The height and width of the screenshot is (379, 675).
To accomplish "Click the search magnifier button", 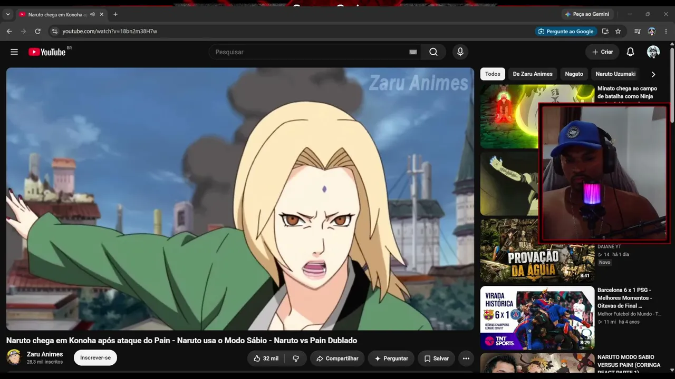I will click(x=433, y=52).
